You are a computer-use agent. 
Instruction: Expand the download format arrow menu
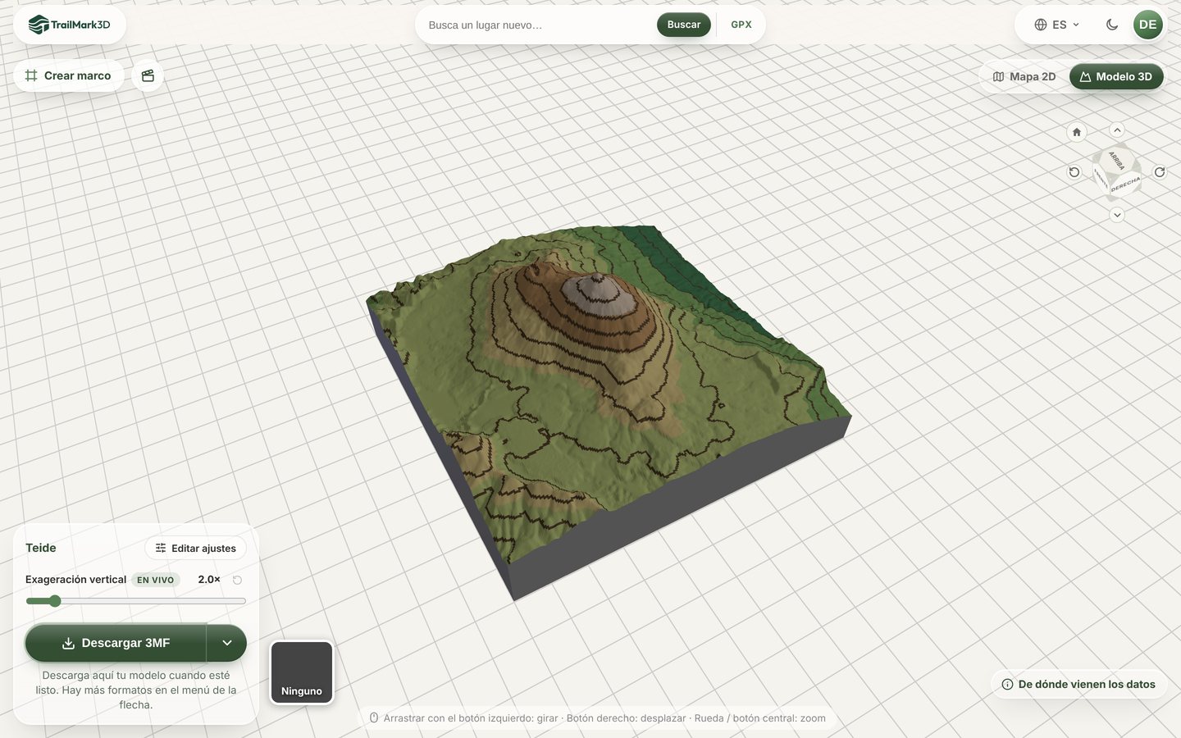click(x=227, y=643)
